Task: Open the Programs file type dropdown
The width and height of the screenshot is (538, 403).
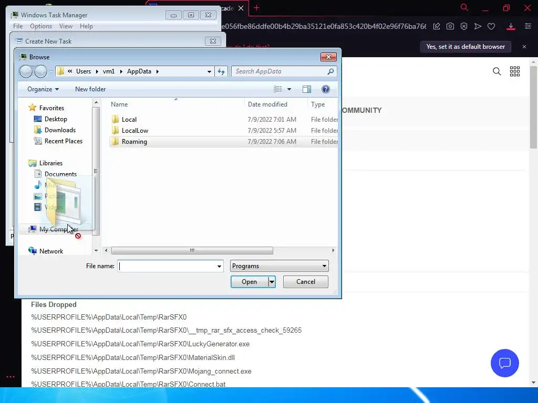Action: click(280, 266)
